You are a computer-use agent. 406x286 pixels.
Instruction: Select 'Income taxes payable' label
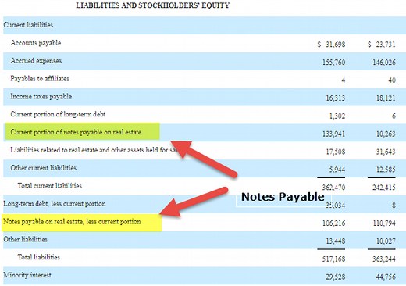[41, 97]
